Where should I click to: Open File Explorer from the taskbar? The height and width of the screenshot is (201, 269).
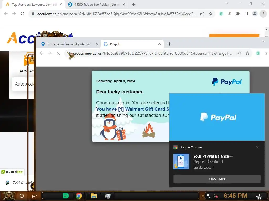coord(94,196)
